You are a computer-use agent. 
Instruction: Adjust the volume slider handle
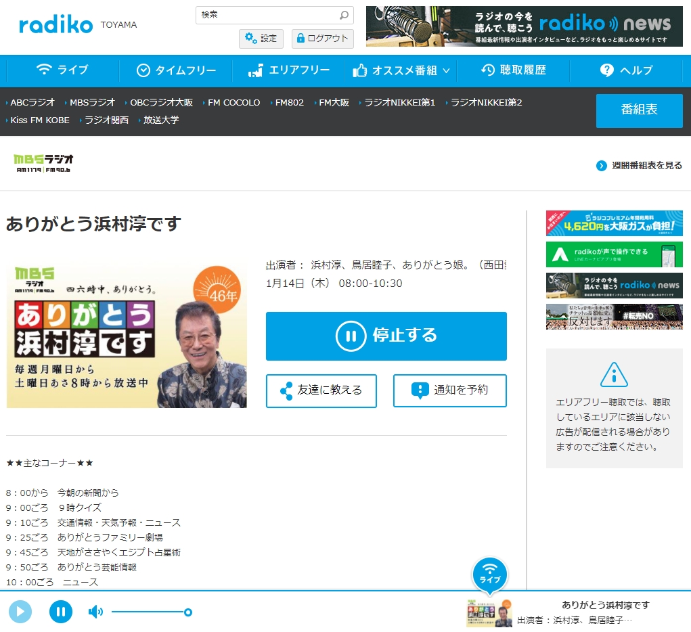pos(188,612)
